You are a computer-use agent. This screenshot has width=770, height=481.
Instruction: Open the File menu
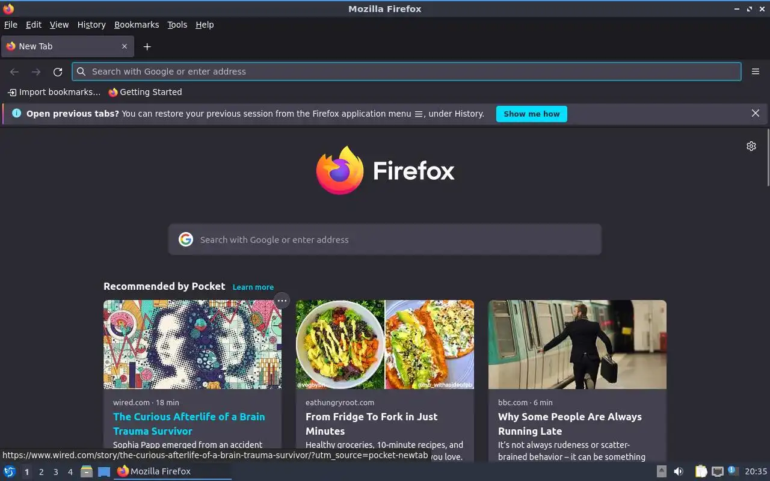(11, 25)
